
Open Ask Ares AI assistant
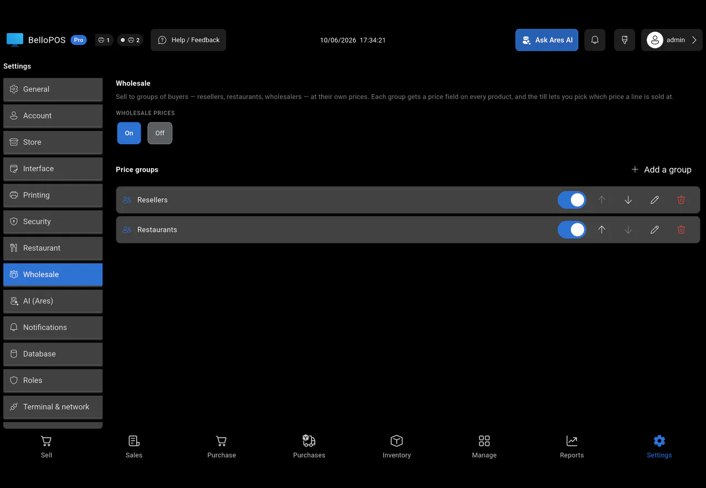click(x=547, y=40)
